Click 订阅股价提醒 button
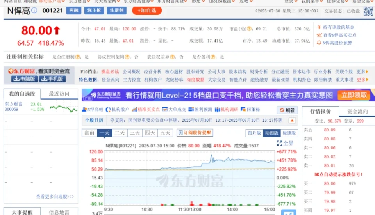Image resolution: width=375 pixels, height=215 pixels. [195, 133]
